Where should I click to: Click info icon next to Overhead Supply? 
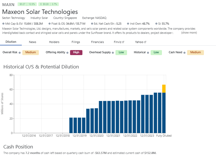tap(113, 52)
